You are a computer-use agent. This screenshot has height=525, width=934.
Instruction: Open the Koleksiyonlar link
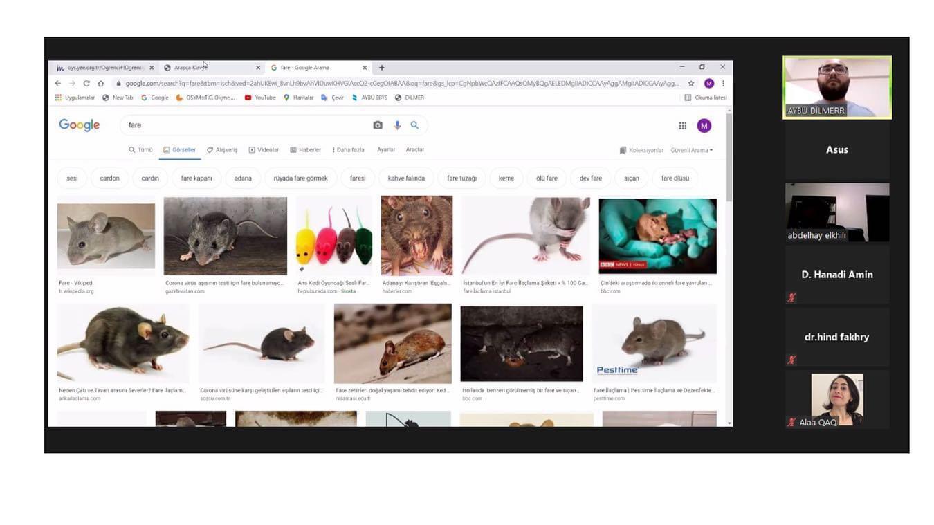click(641, 150)
